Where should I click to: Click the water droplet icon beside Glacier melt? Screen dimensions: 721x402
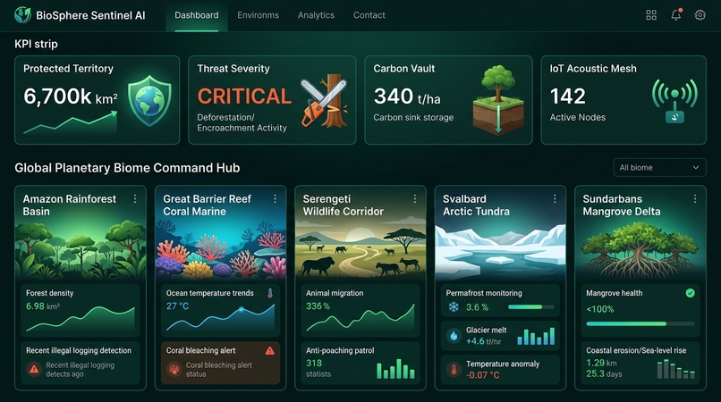(x=454, y=336)
